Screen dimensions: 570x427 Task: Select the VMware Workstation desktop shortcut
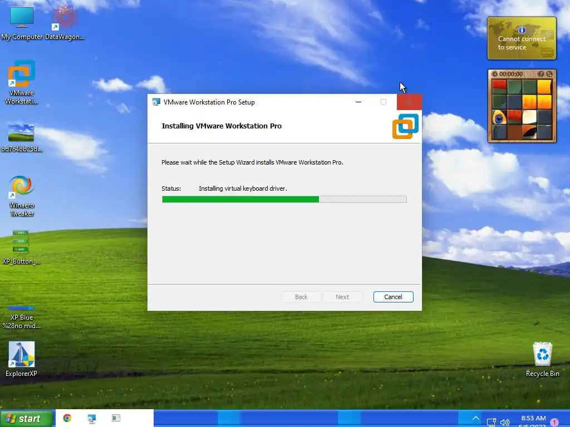coord(22,83)
